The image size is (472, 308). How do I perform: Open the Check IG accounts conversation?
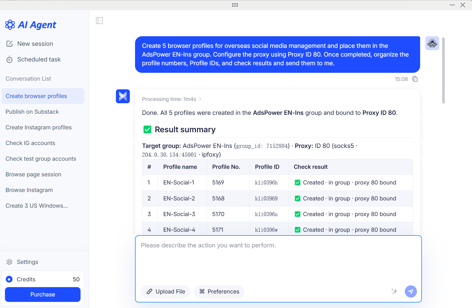coord(43,143)
